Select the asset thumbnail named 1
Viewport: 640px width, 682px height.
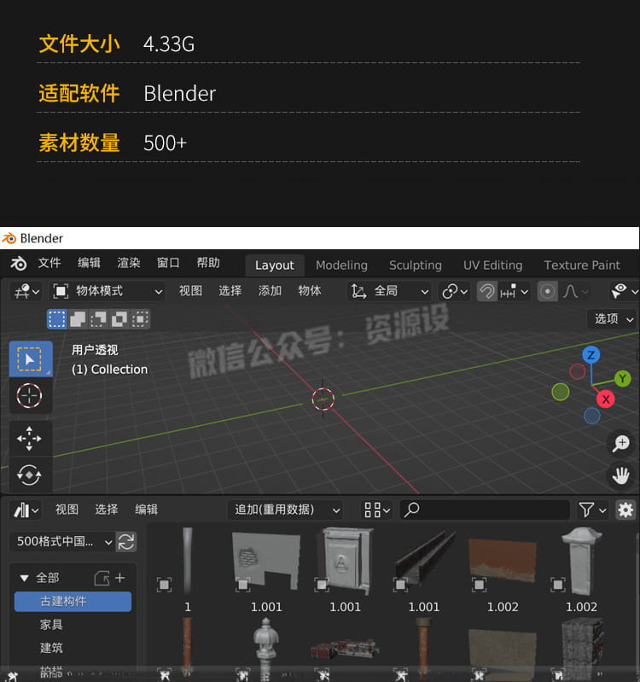(188, 562)
